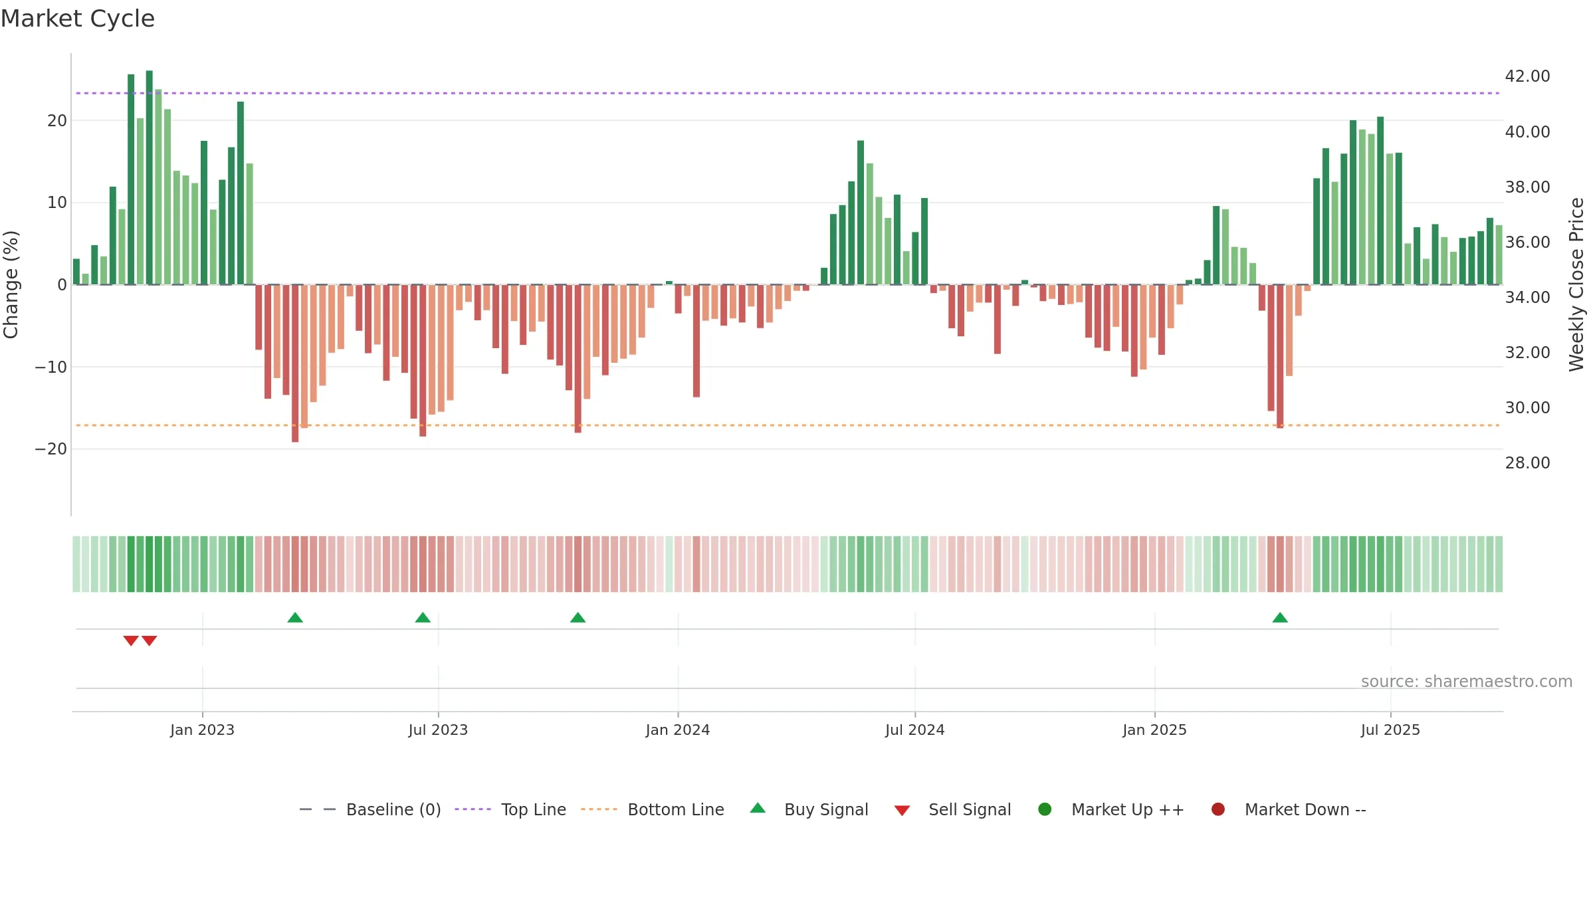Click the 42.00 price axis value
This screenshot has height=897, width=1595.
click(1527, 76)
